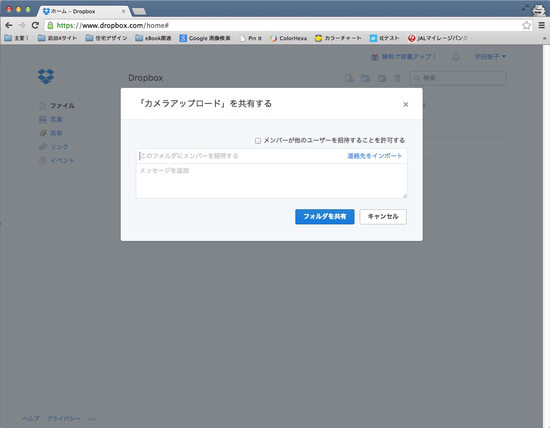Open the 宇田桜子 account dropdown
Viewport: 550px width, 428px height.
coord(490,57)
